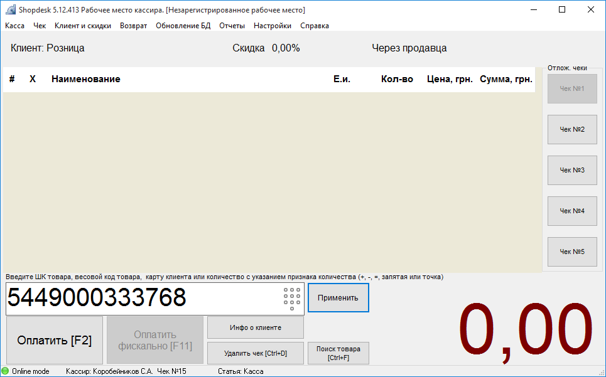Click the Чек №15 status bar text
This screenshot has height=377, width=606.
171,371
